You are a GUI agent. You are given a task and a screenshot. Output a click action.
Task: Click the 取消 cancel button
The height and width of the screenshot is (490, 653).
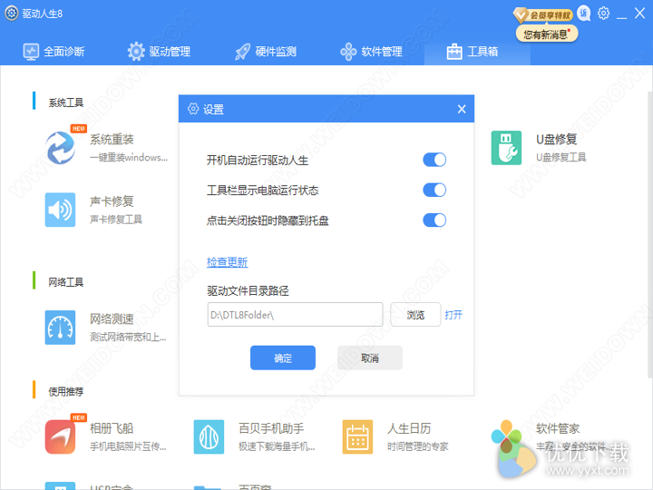[370, 358]
